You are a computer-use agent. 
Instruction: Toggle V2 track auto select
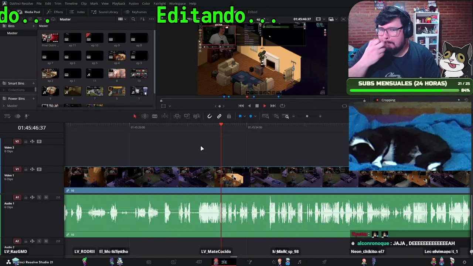pyautogui.click(x=32, y=141)
